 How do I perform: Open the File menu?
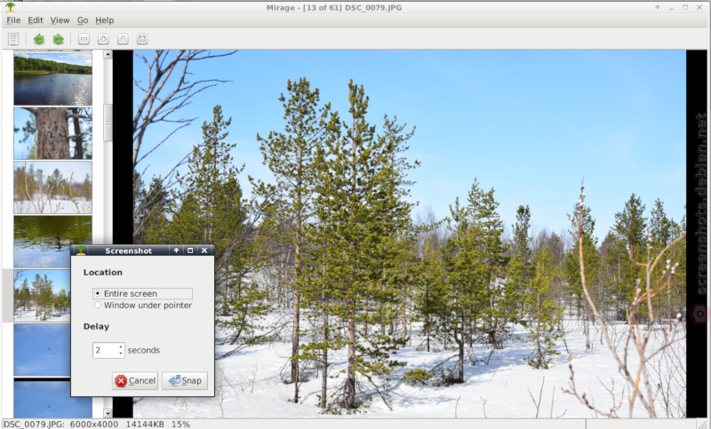pyautogui.click(x=13, y=20)
